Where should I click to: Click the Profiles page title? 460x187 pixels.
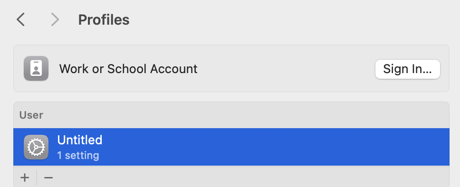(x=104, y=20)
